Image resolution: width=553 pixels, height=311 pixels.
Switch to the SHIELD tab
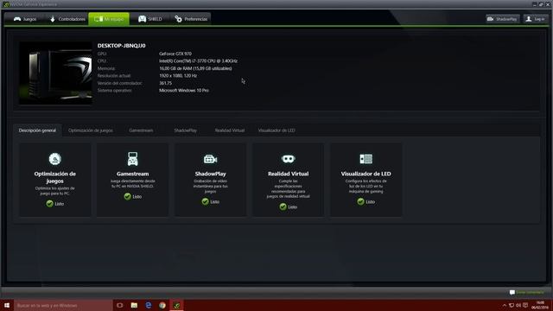[x=149, y=19]
